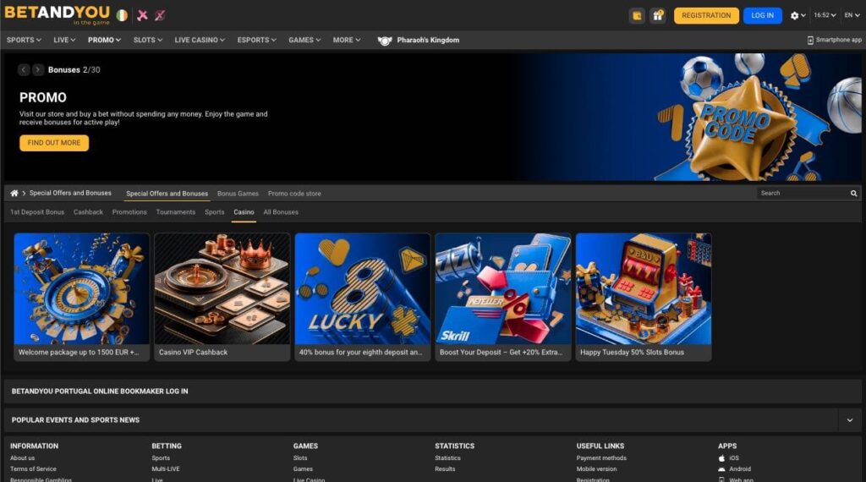Open settings gear dropdown
This screenshot has width=866, height=482.
(x=797, y=15)
